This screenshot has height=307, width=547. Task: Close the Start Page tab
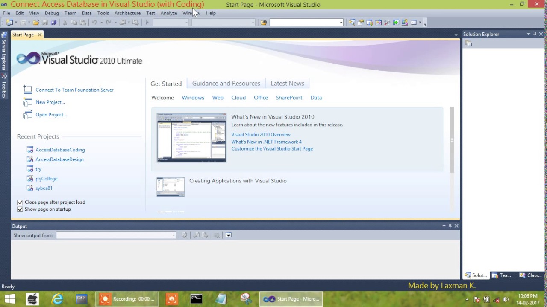[x=39, y=35]
